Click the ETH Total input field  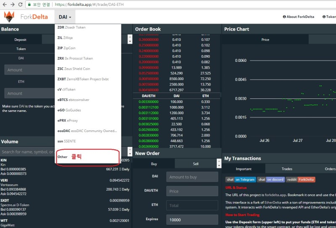pos(192,205)
